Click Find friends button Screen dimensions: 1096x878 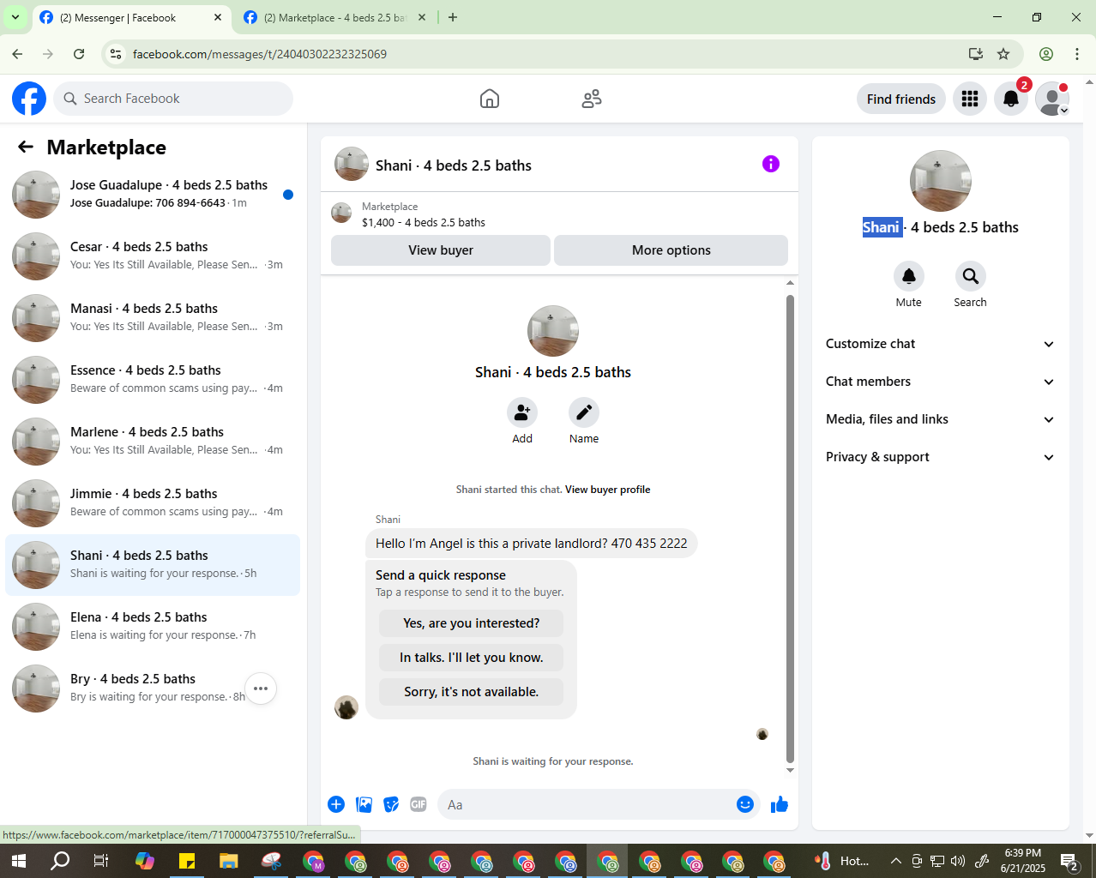901,99
